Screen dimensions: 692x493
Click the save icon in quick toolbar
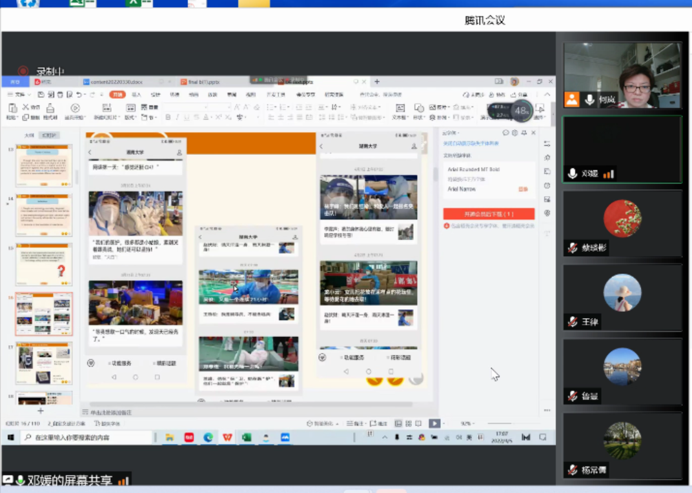coord(42,95)
